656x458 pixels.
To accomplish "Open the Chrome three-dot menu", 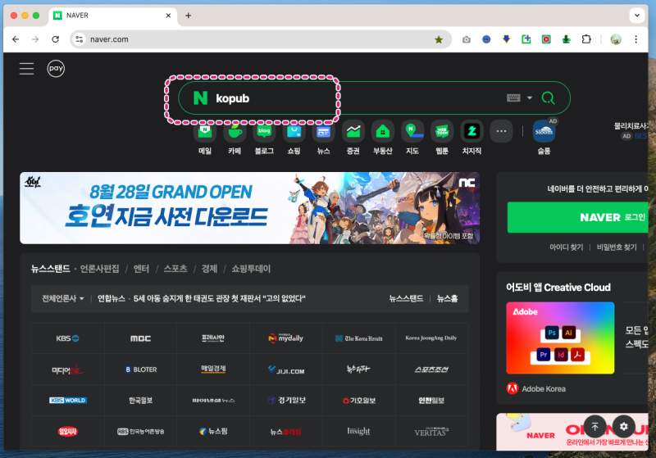I will pos(636,39).
